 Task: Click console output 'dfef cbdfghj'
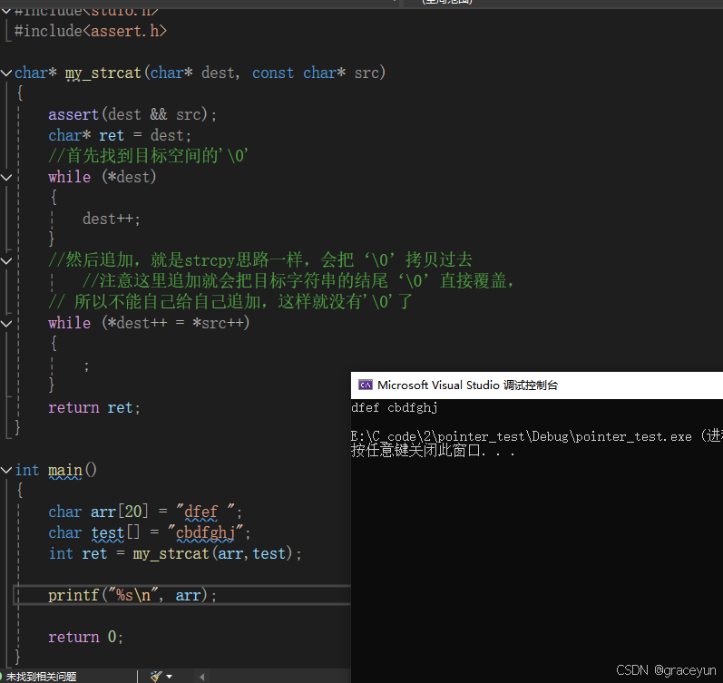(395, 407)
